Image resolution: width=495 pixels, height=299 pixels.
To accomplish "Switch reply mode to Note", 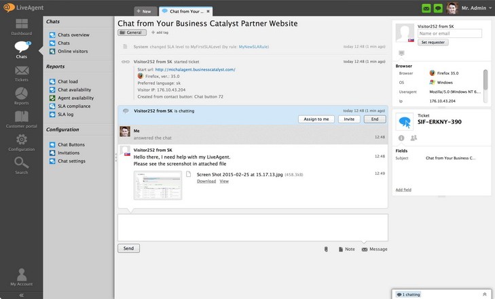I will click(346, 250).
